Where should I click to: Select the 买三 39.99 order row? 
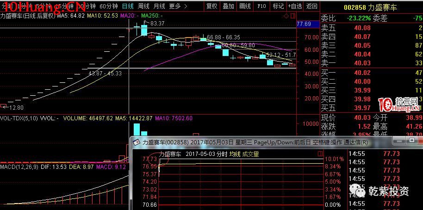[372, 91]
